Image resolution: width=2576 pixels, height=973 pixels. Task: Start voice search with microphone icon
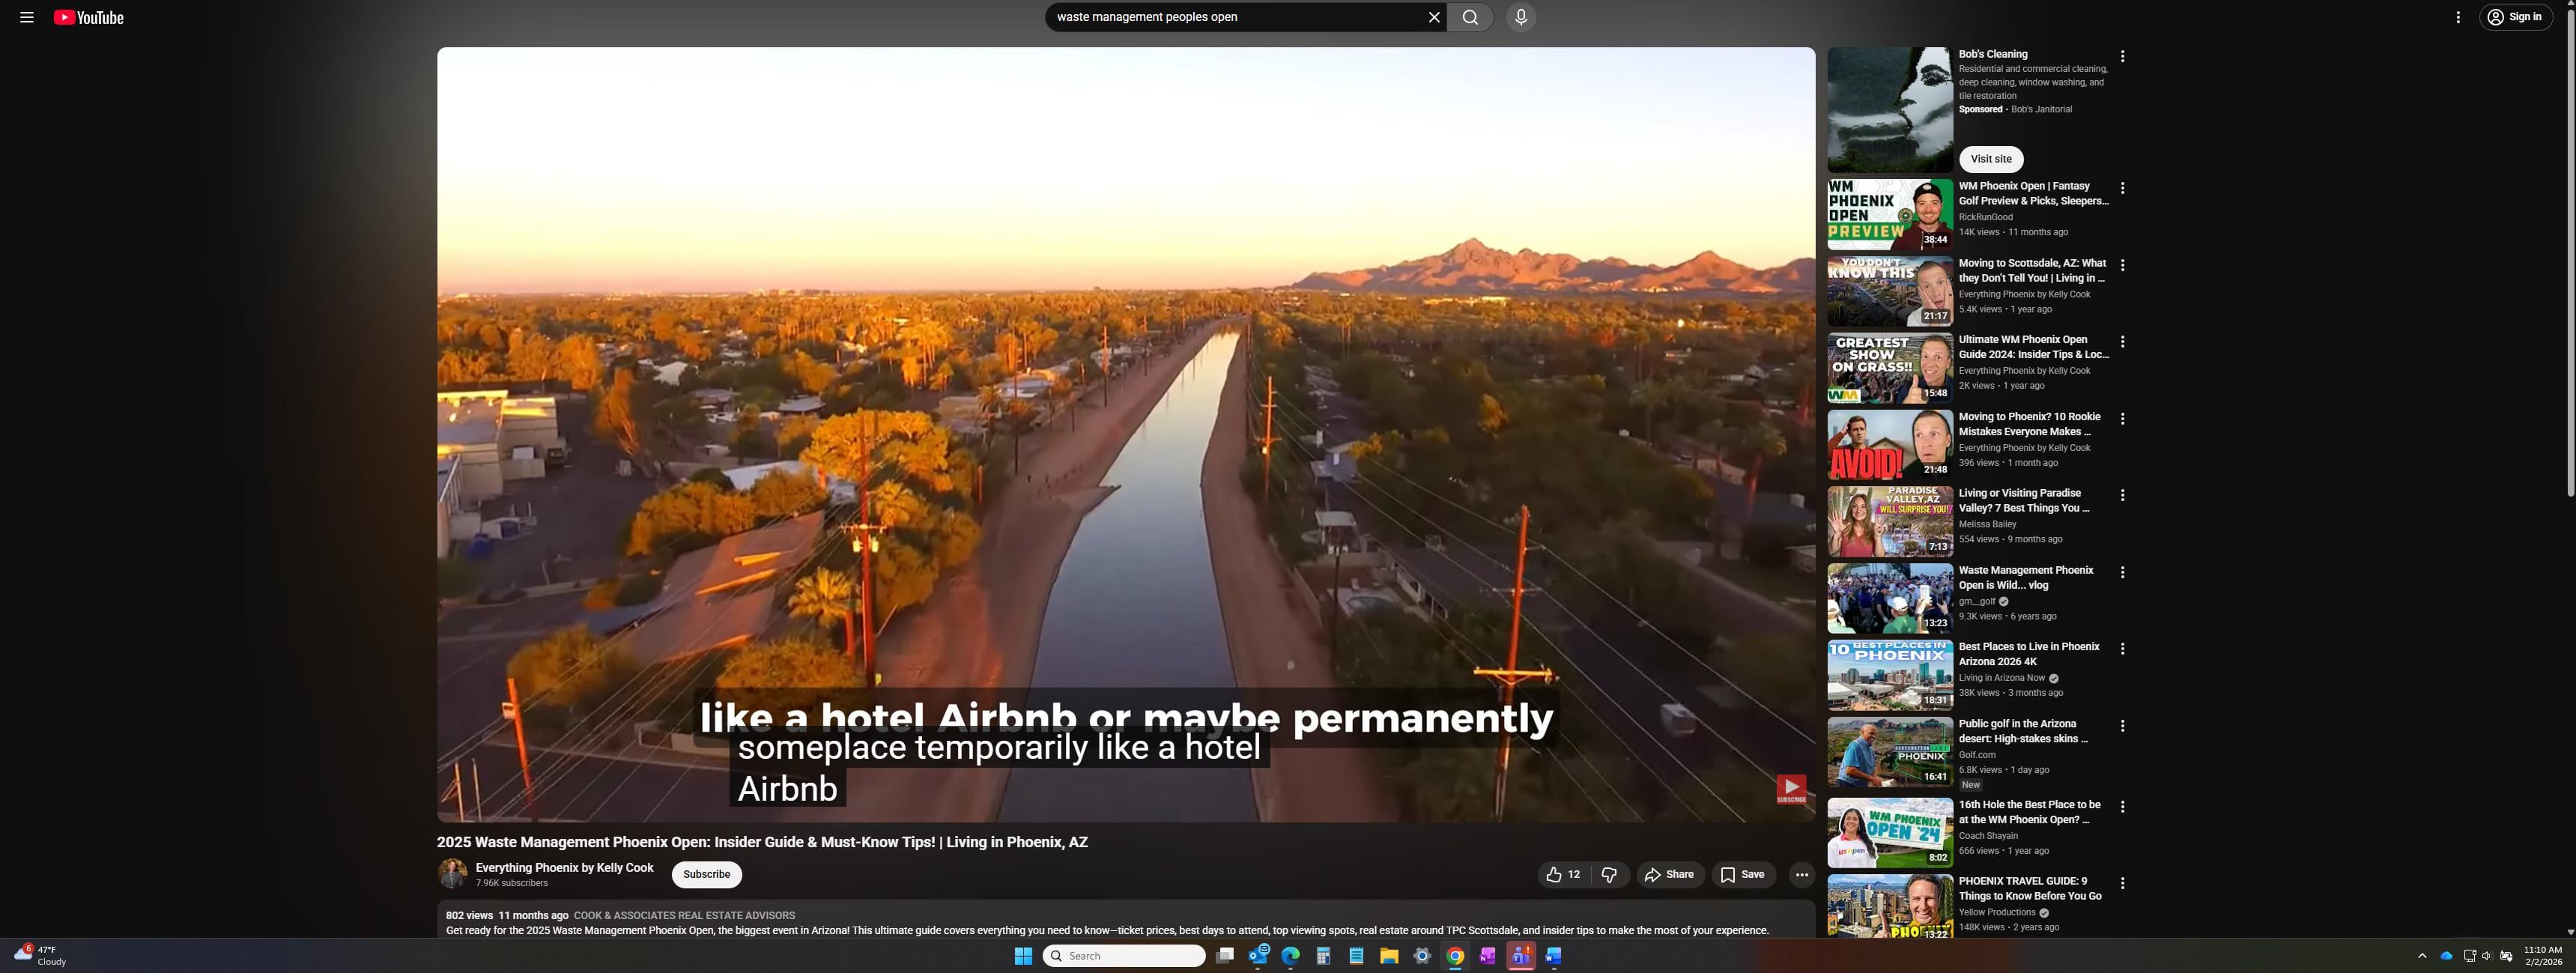coord(1520,17)
